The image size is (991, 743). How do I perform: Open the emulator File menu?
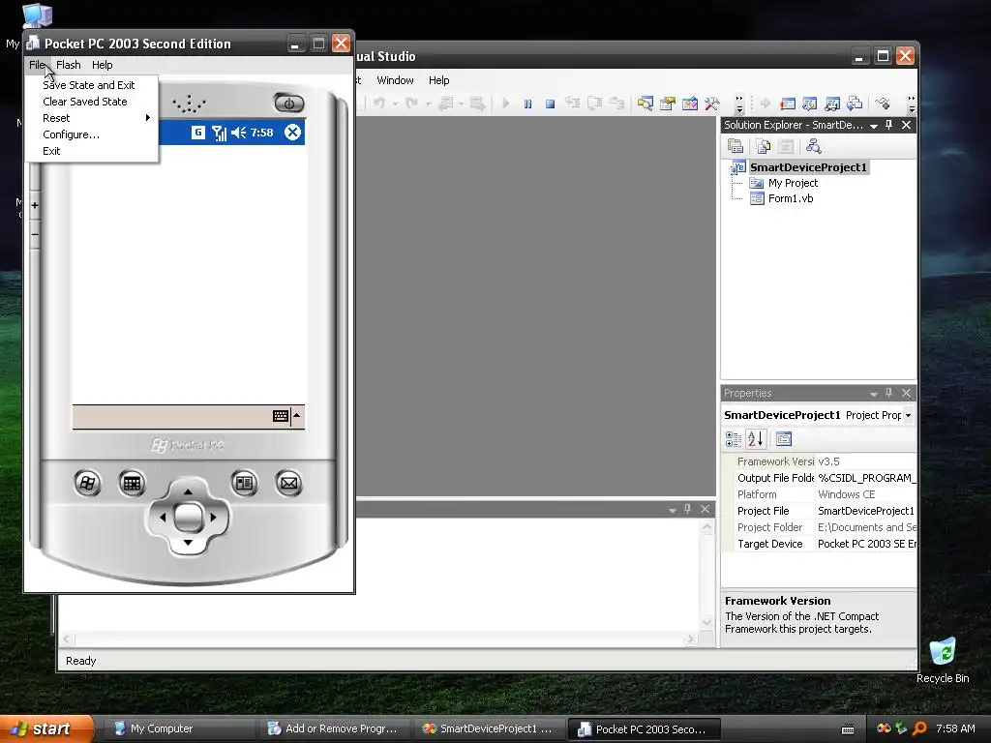(x=38, y=65)
